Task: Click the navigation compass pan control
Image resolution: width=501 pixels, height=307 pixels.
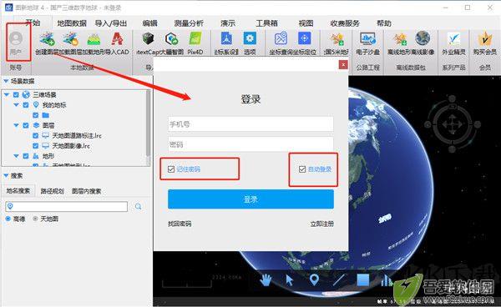Action: [x=453, y=124]
